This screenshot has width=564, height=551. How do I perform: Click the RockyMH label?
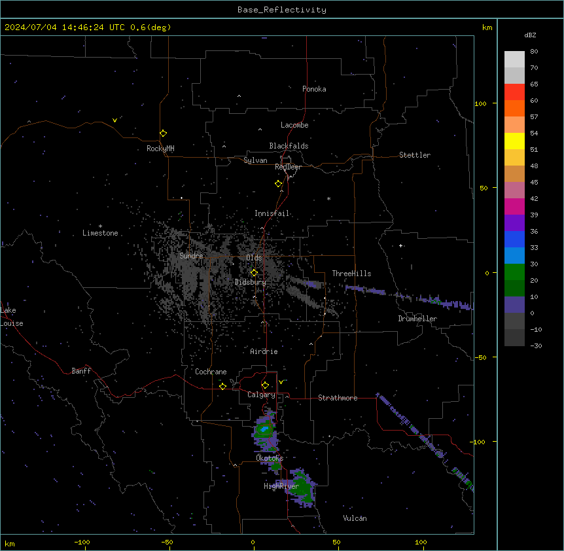click(160, 149)
